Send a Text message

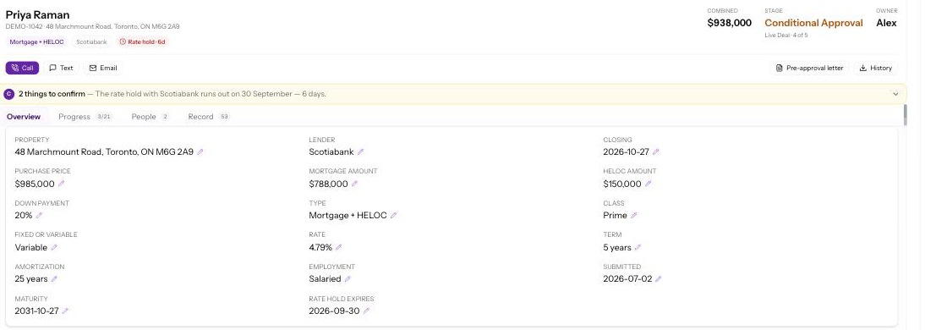[62, 68]
